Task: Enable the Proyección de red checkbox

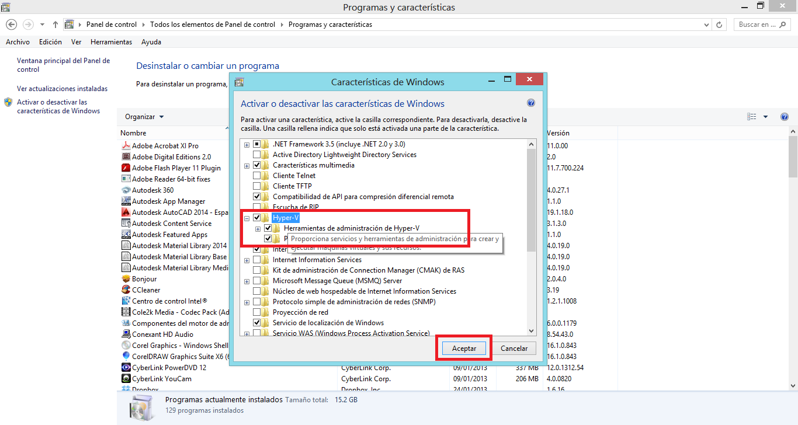Action: [x=257, y=312]
